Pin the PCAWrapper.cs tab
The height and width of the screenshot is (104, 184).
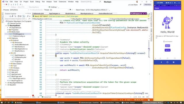(143, 14)
